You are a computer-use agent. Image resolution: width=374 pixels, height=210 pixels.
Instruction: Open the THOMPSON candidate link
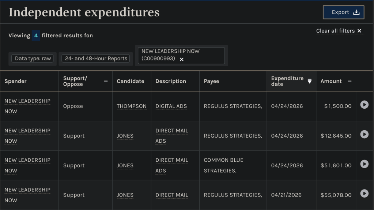pyautogui.click(x=132, y=106)
